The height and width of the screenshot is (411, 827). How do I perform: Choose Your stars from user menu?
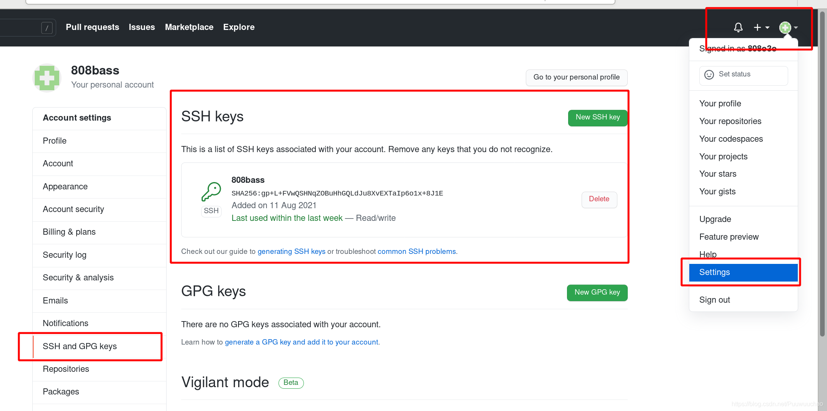point(743,174)
